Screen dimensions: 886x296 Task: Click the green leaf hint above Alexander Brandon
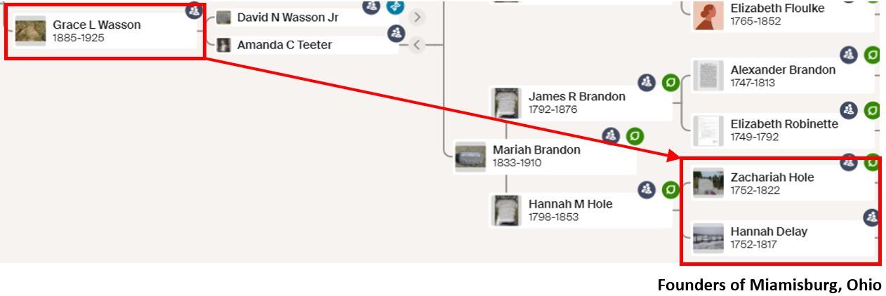[x=872, y=55]
